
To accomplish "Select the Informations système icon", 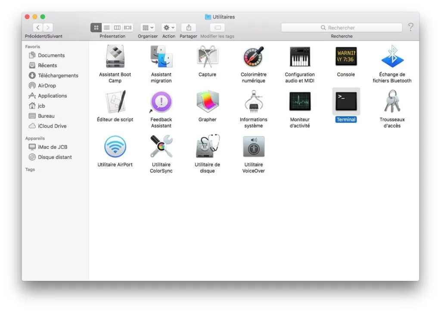I will click(253, 101).
